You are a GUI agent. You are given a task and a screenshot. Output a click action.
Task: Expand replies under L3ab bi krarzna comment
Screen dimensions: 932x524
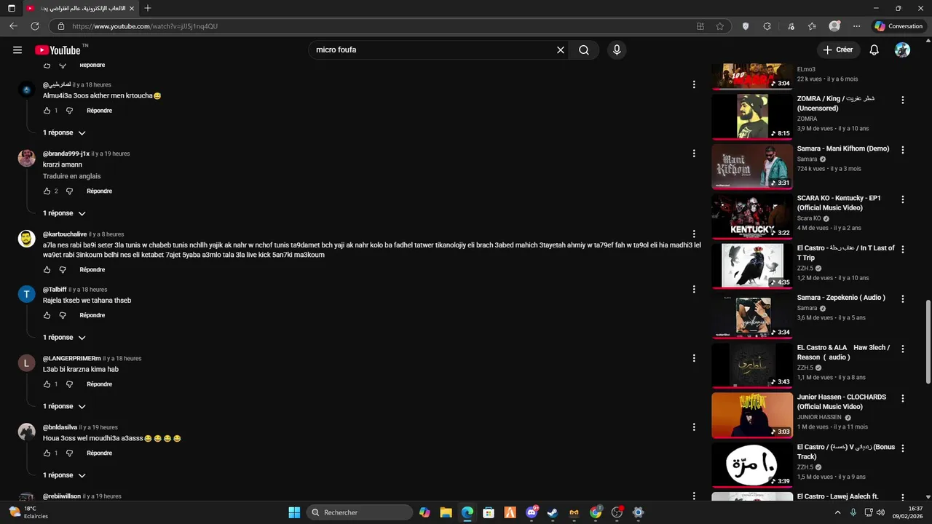pyautogui.click(x=64, y=407)
